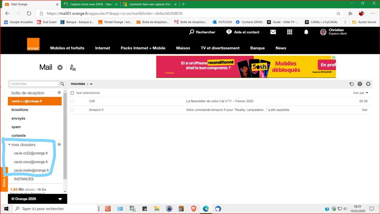Open the trier par sort dropdown

361,93
